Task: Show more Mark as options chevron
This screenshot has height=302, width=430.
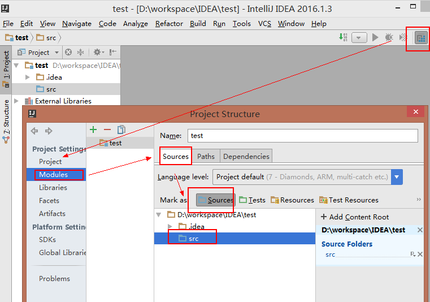Action: tap(419, 199)
